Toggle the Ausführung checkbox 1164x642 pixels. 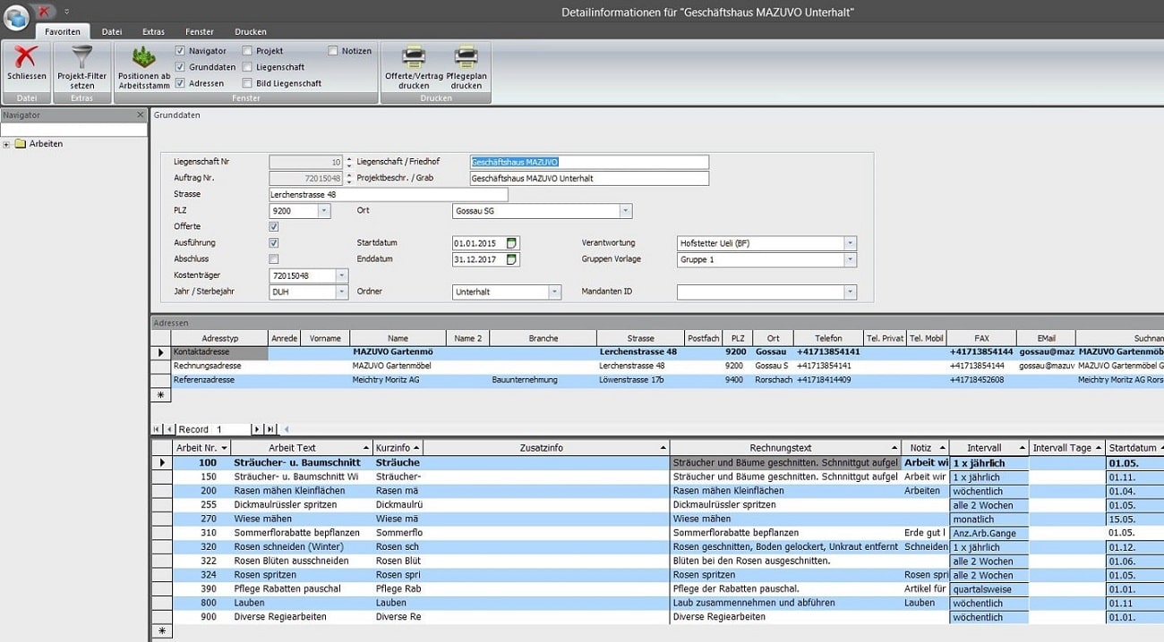pyautogui.click(x=274, y=243)
